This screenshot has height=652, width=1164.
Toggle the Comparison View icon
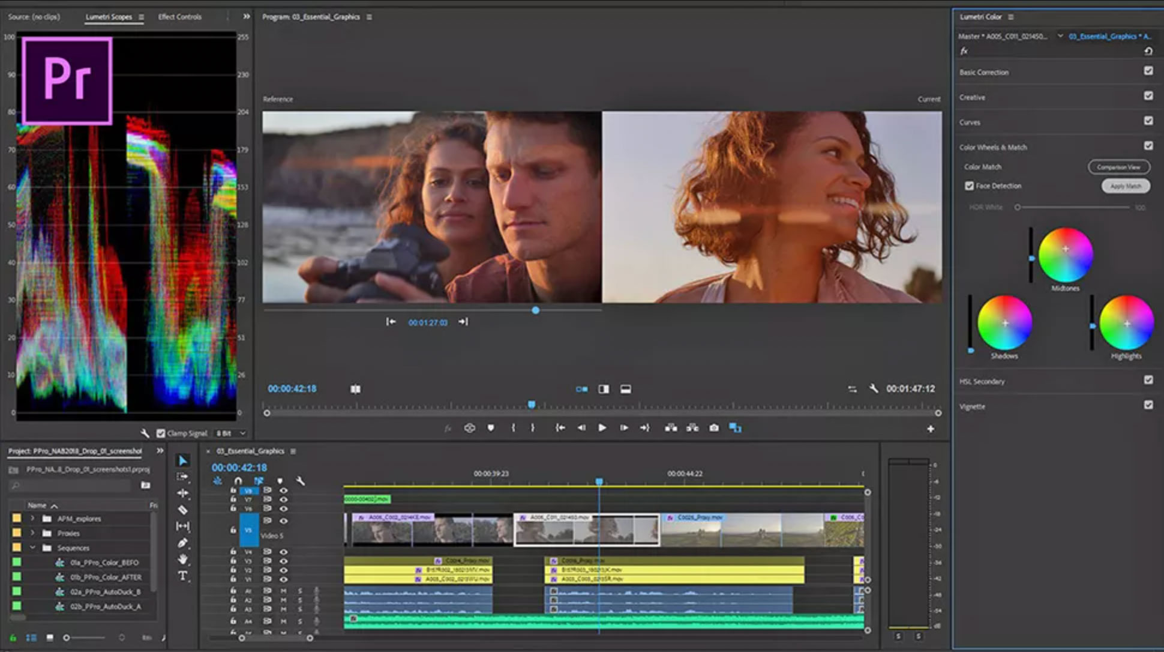pyautogui.click(x=735, y=427)
